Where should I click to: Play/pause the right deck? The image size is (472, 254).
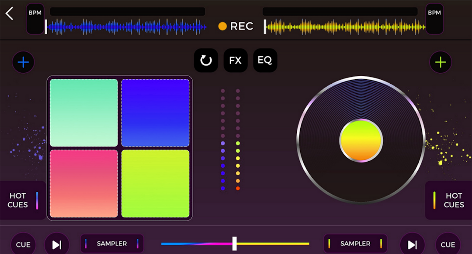point(413,244)
